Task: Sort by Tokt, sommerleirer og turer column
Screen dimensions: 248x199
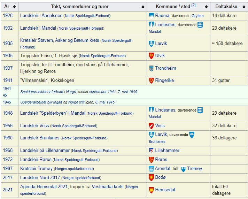Action: (x=143, y=7)
